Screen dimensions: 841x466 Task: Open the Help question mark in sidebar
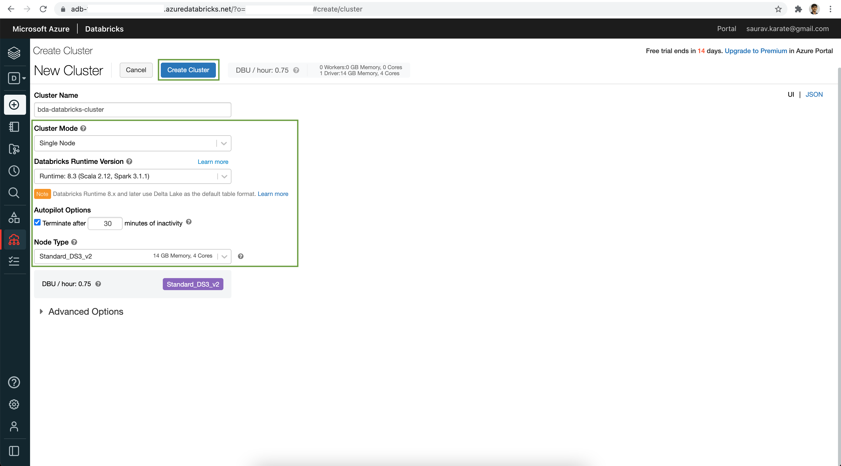pos(14,382)
